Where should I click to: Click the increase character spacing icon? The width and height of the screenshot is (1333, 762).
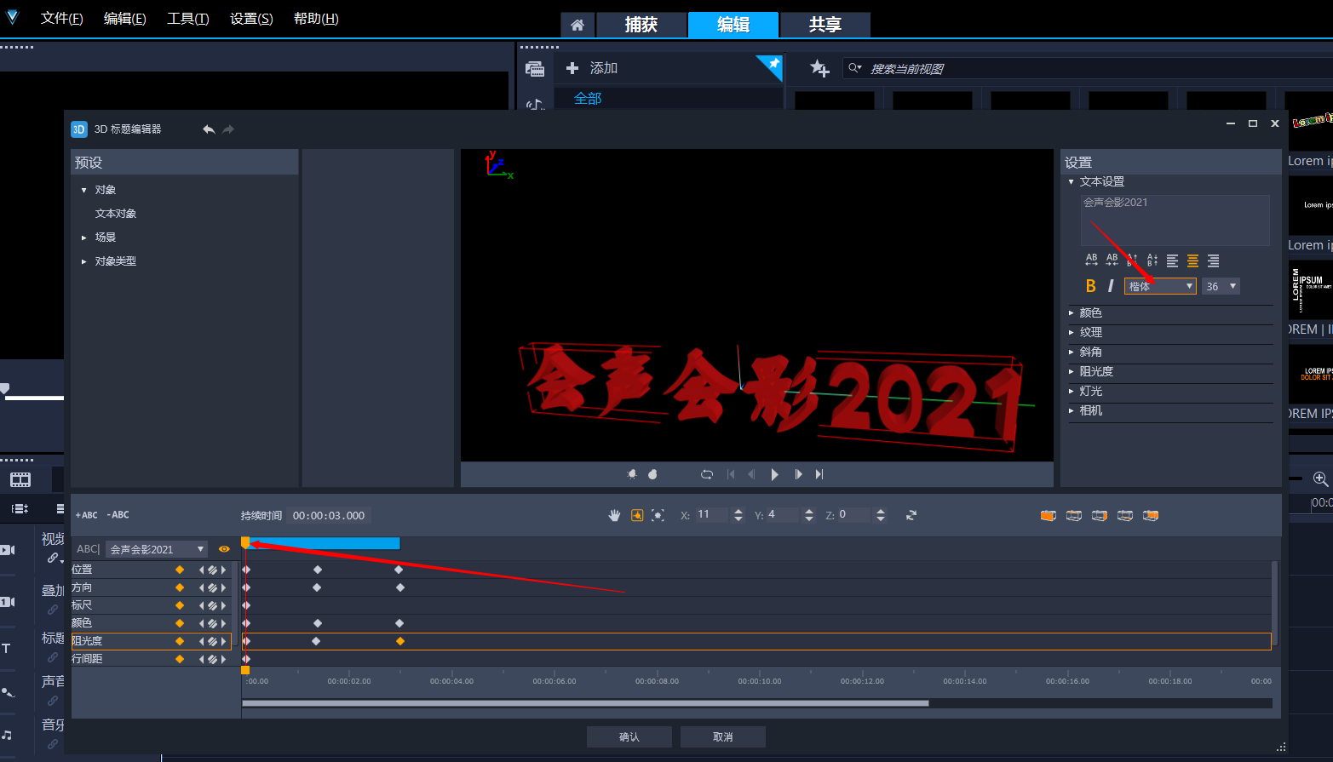pos(1091,261)
